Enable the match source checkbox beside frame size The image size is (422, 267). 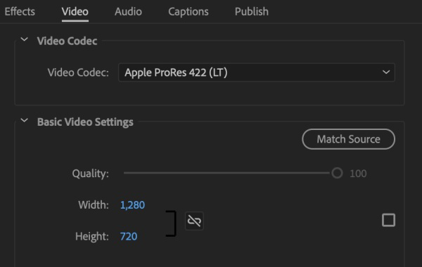[x=388, y=220]
